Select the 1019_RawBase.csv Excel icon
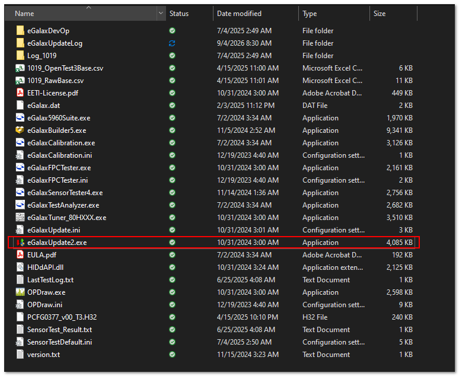The width and height of the screenshot is (459, 376). (x=20, y=81)
